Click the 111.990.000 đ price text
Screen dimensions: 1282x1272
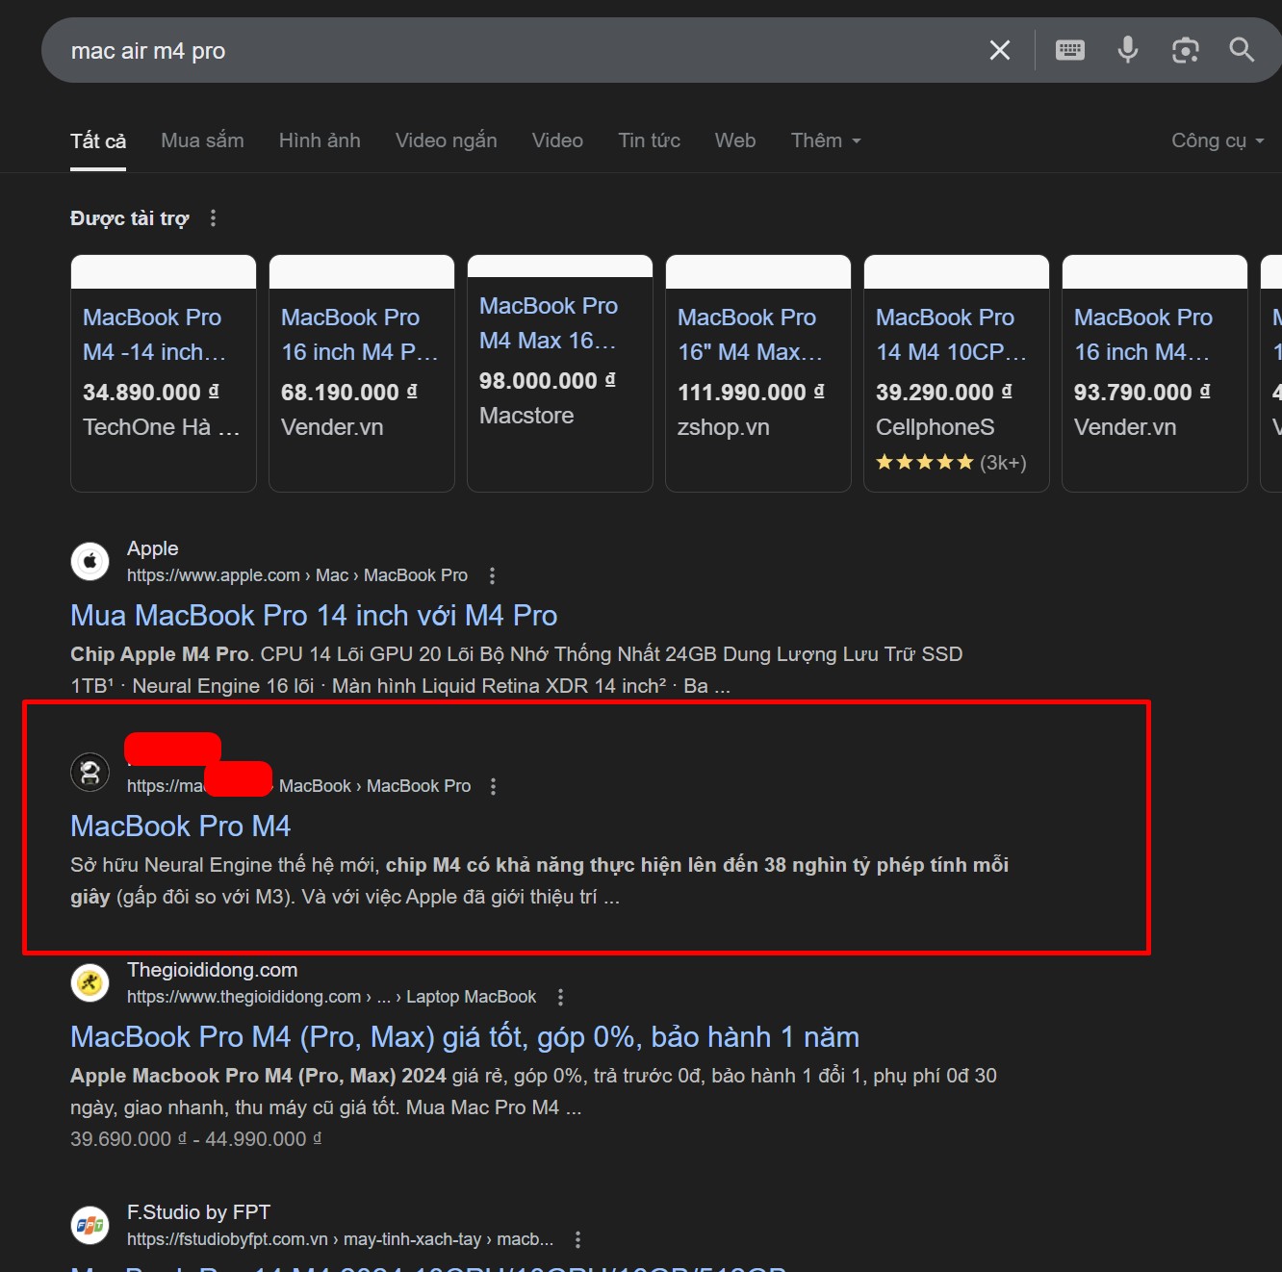(752, 393)
